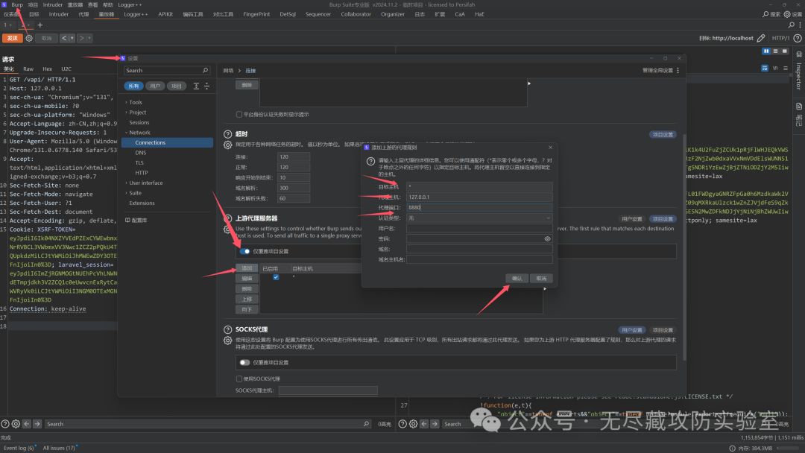Focus the 代理端口 input field

pyautogui.click(x=479, y=207)
